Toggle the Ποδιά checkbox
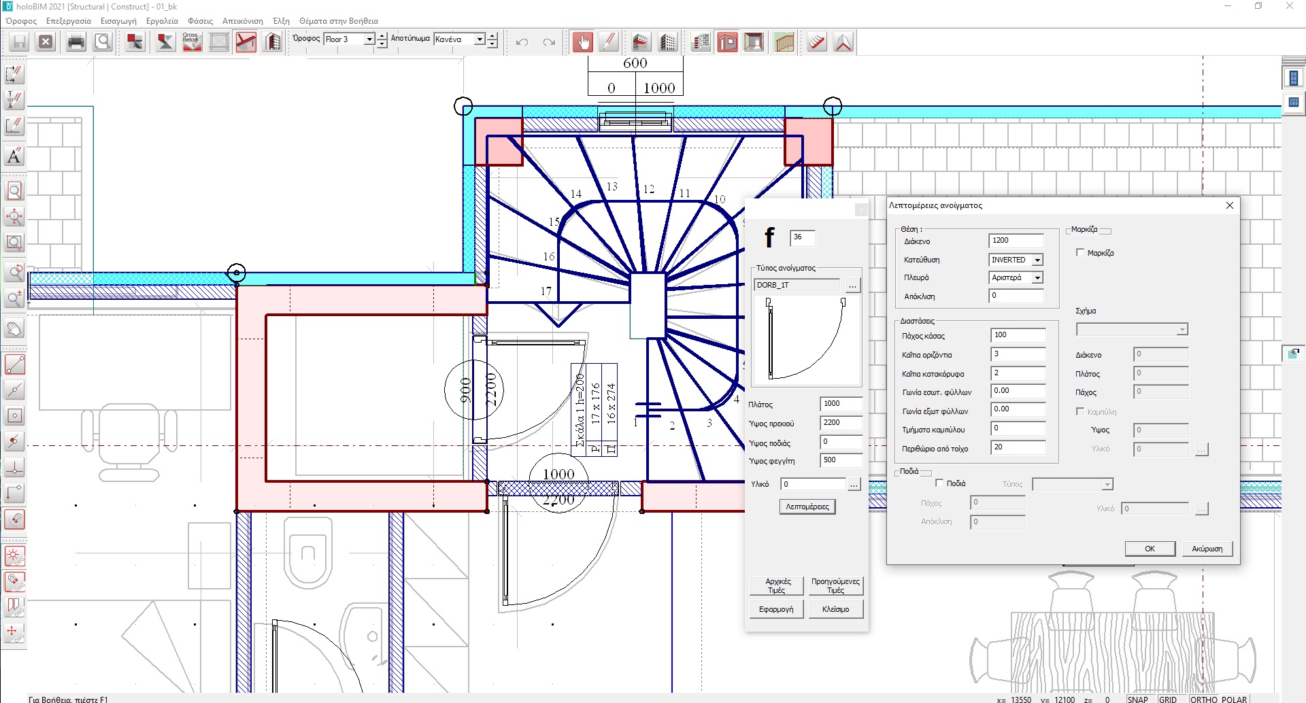 pyautogui.click(x=939, y=483)
